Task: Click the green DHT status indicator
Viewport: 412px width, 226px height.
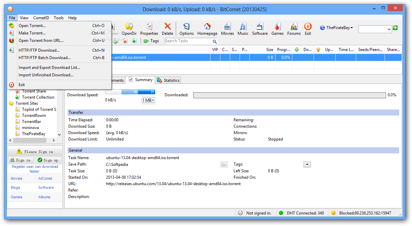Action: click(x=281, y=213)
